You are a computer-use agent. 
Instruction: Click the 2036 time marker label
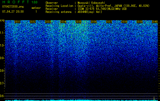pos(94,22)
